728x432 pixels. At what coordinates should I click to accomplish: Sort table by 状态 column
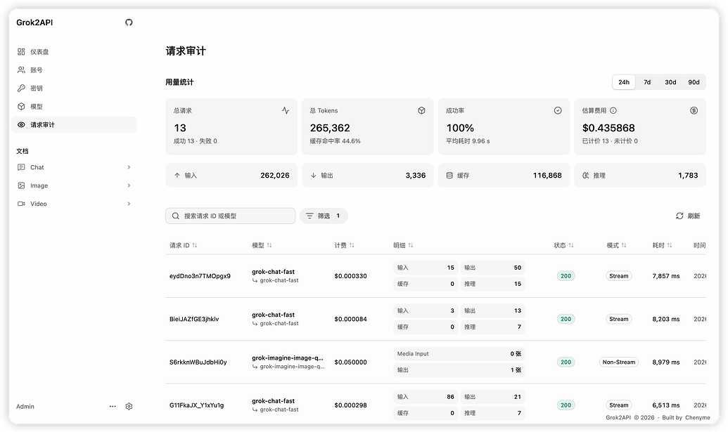pos(563,245)
